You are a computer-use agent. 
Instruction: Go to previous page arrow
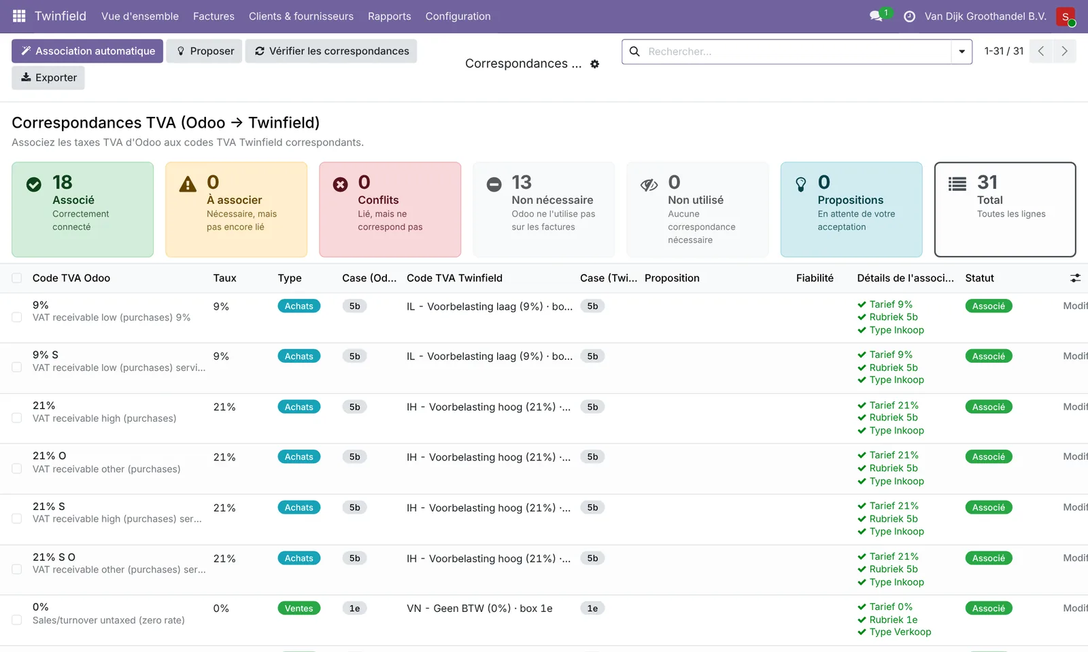(x=1040, y=51)
